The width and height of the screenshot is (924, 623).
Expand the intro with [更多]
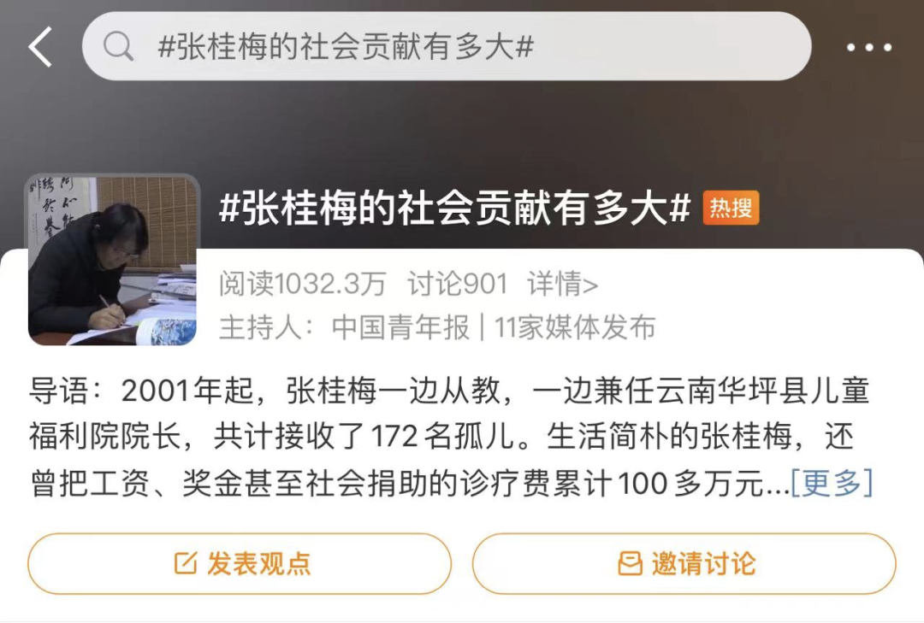point(832,483)
